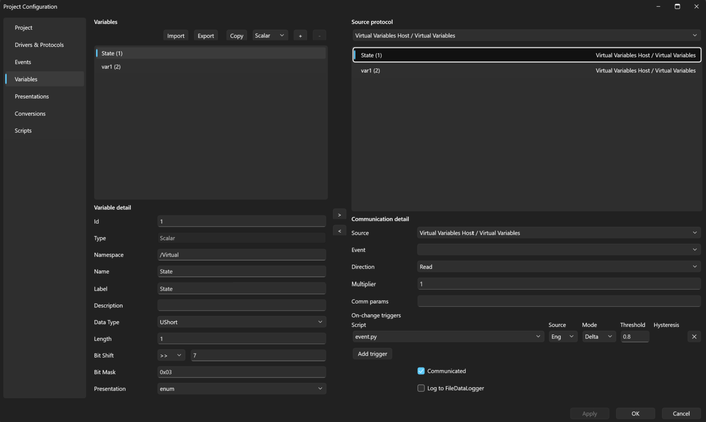Screen dimensions: 706x422
Task: Click the Bit Shift amount field
Action: 258,356
